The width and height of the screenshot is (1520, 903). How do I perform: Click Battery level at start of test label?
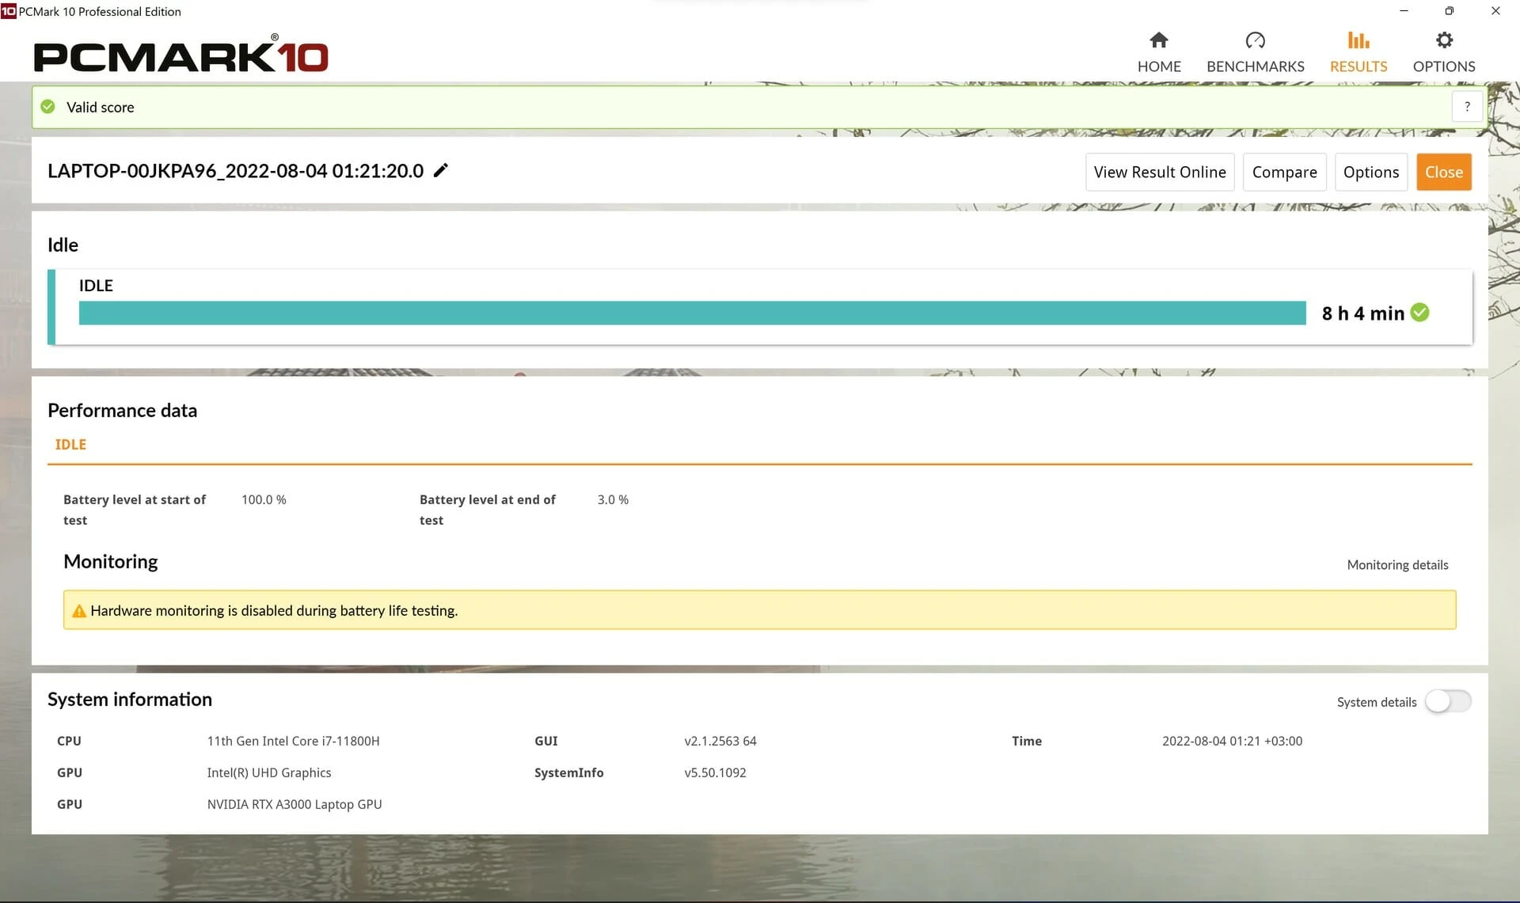tap(135, 510)
